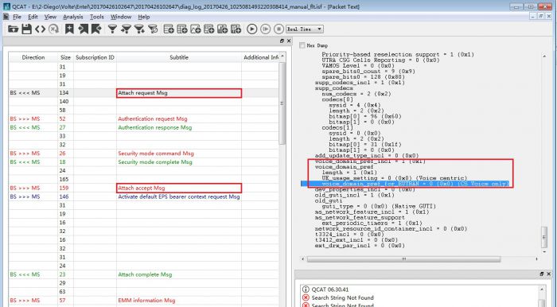557x307 pixels.
Task: Select the Security mode command Msg row
Action: 143,153
